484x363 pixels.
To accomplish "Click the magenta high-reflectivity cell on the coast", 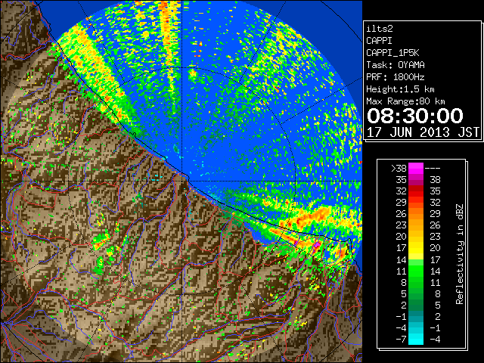I will point(317,247).
